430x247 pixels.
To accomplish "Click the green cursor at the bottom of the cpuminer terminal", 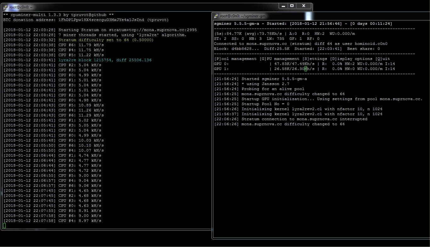I will (x=4, y=226).
